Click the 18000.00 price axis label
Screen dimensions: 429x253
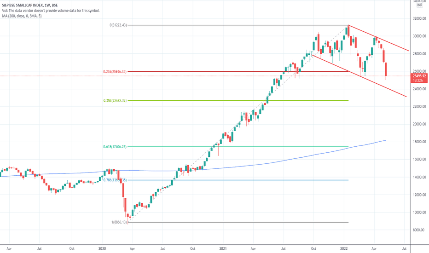[x=419, y=142]
